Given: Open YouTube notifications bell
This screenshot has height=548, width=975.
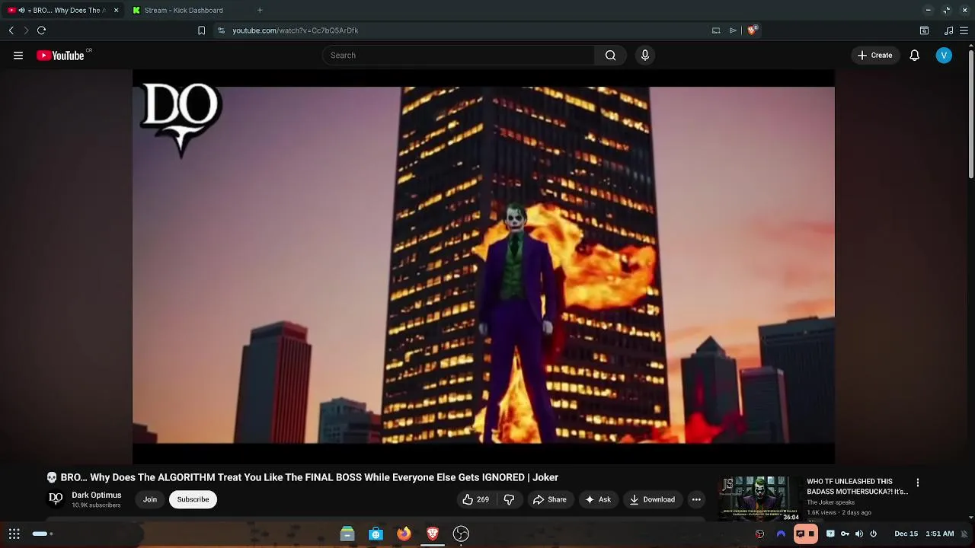Looking at the screenshot, I should (914, 55).
